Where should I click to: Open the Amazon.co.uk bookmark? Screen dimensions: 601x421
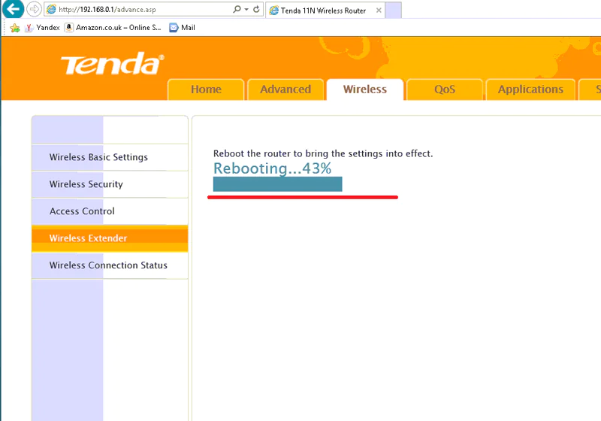[113, 28]
